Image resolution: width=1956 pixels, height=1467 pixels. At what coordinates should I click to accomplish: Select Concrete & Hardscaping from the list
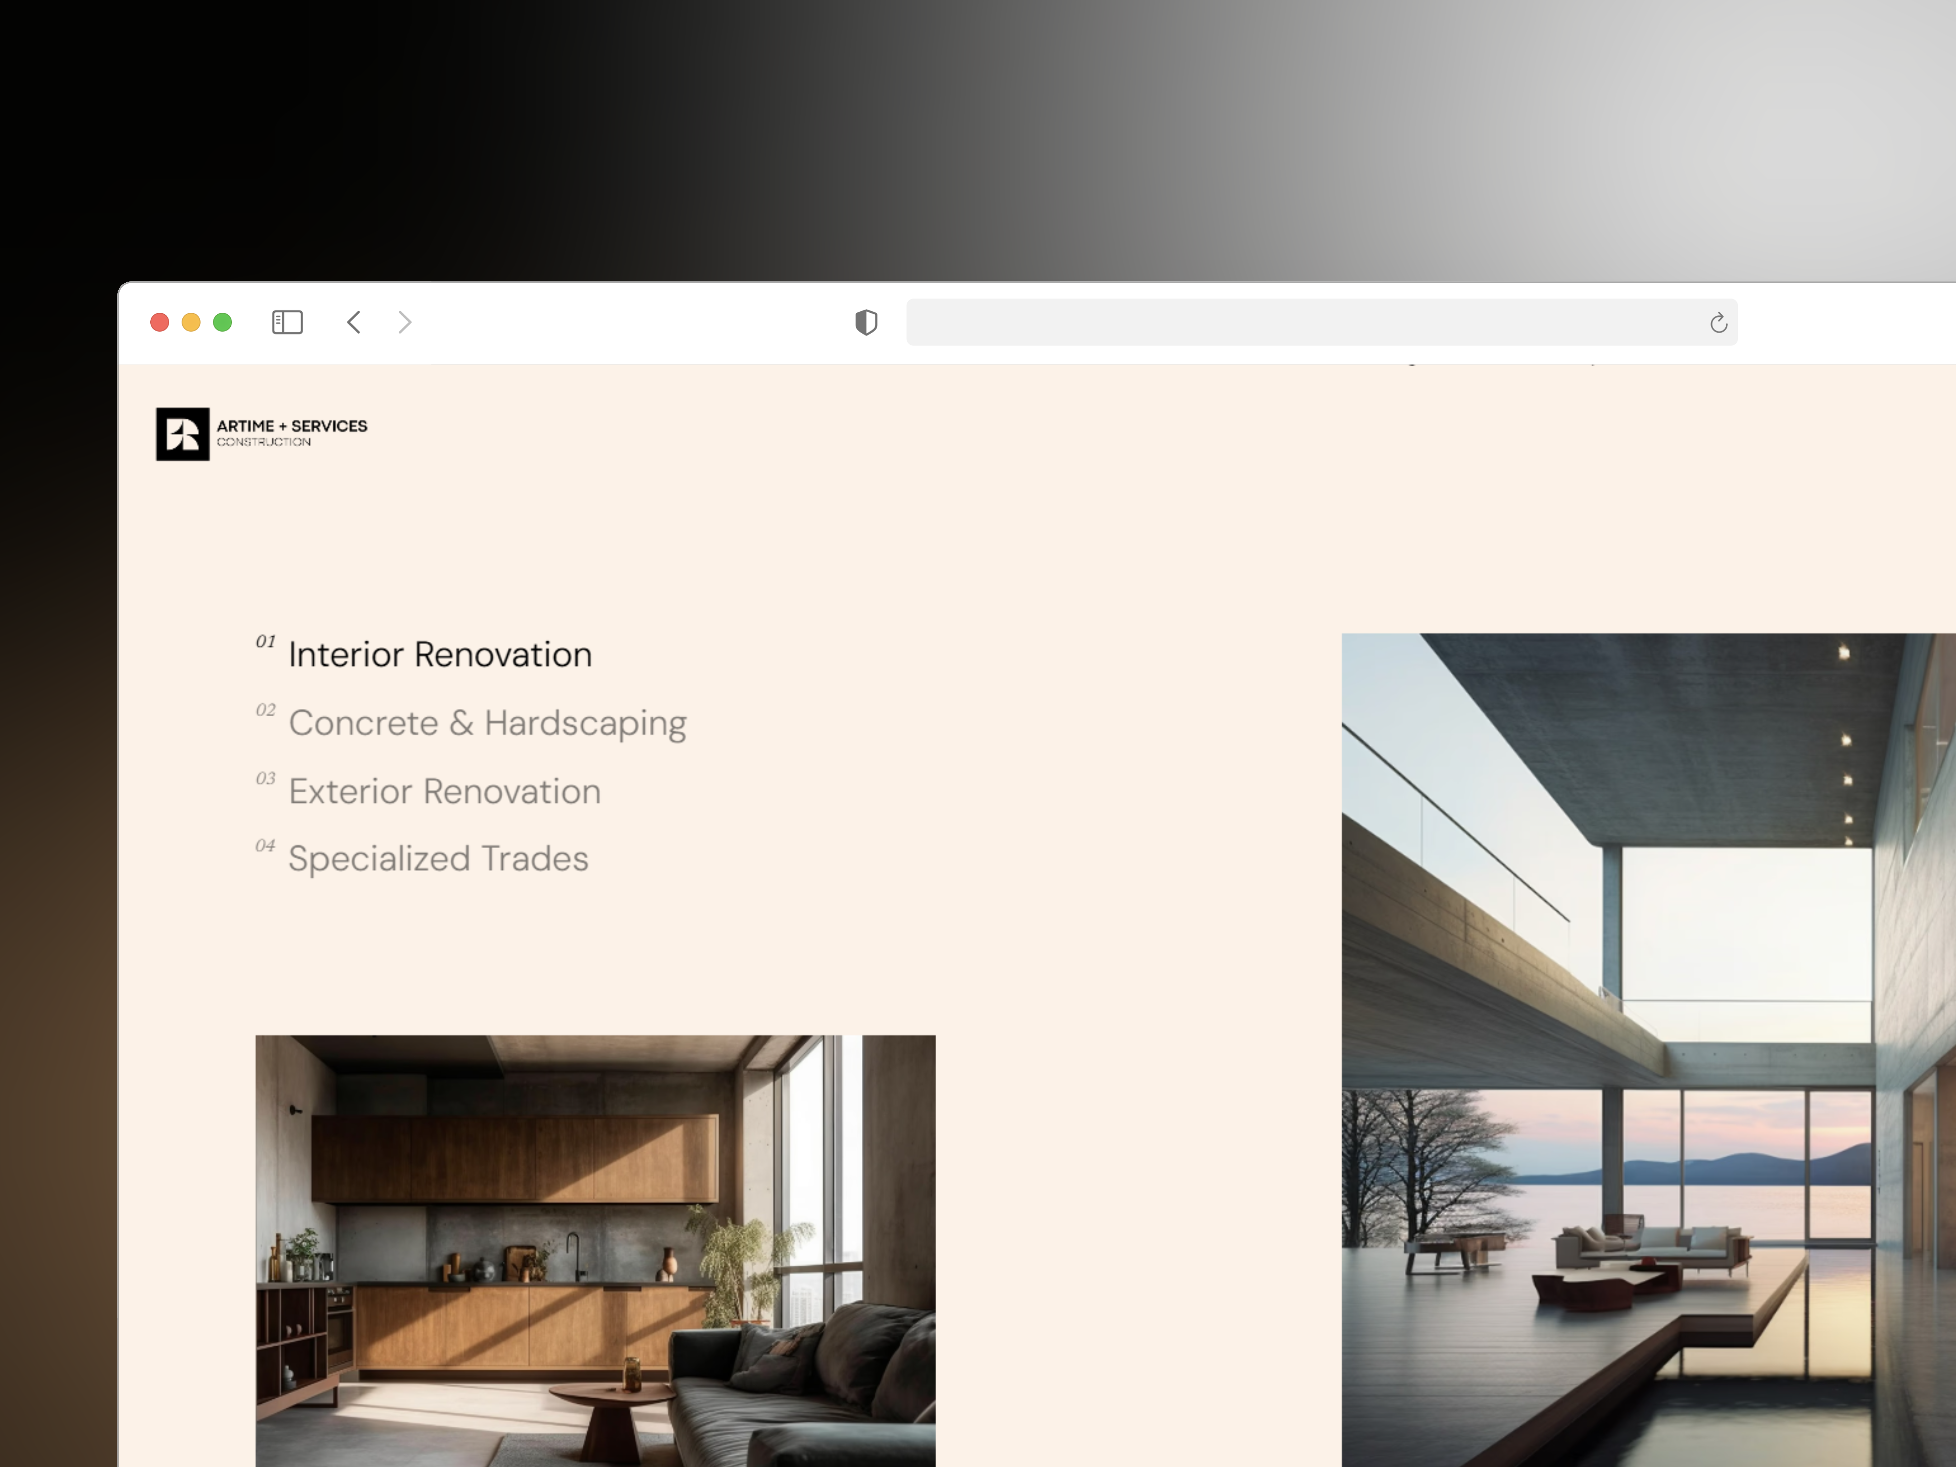tap(487, 722)
